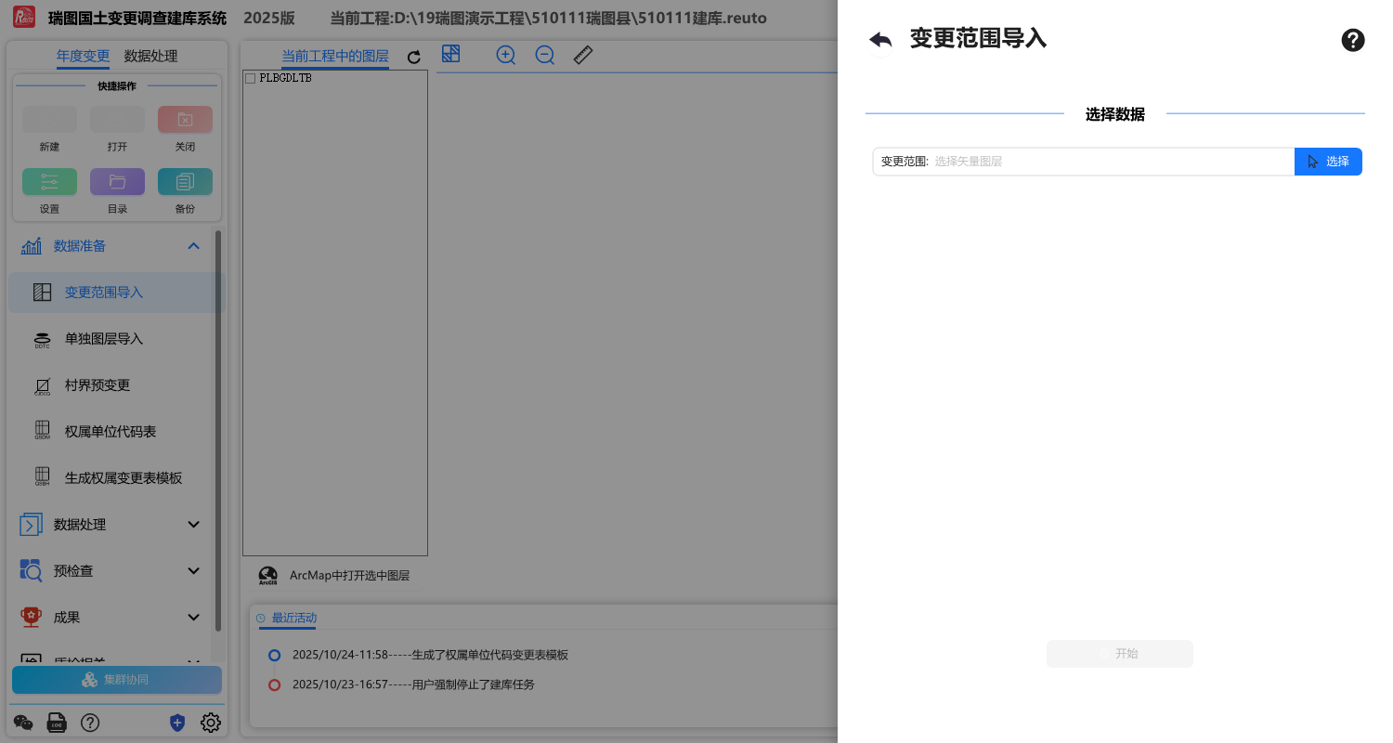This screenshot has width=1393, height=743.
Task: Click the 变更范围 vector layer input field
Action: [x=1110, y=162]
